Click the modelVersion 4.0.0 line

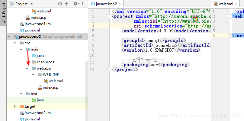click(x=166, y=31)
